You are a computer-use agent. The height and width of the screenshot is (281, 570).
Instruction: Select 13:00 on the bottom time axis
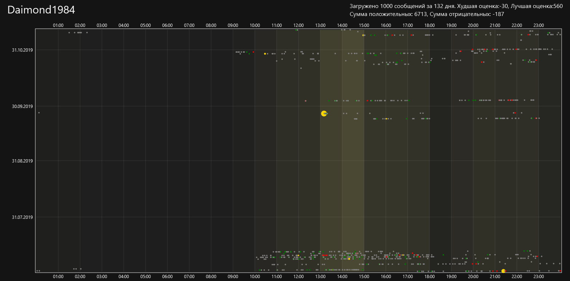coord(320,277)
